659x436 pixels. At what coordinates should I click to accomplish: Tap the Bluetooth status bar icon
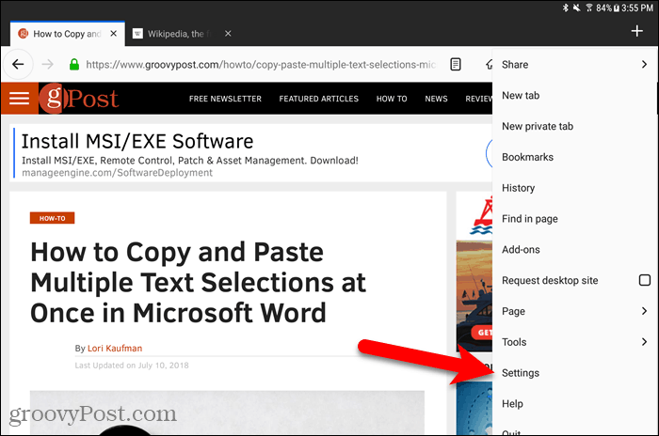[x=565, y=8]
